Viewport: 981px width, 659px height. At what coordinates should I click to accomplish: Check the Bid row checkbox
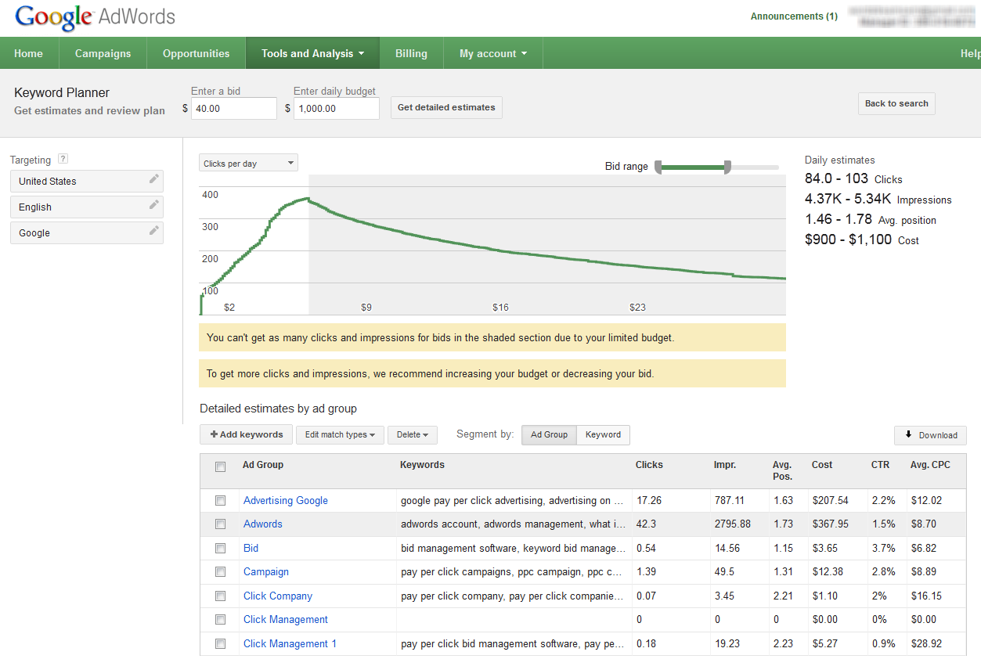click(221, 548)
